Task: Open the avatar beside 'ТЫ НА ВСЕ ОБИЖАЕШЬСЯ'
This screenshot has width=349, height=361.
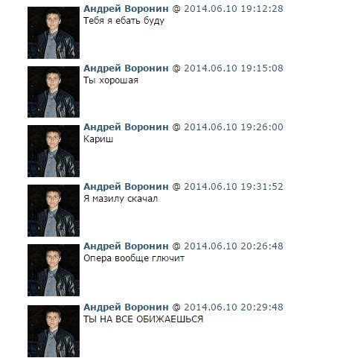Action: coord(54,331)
